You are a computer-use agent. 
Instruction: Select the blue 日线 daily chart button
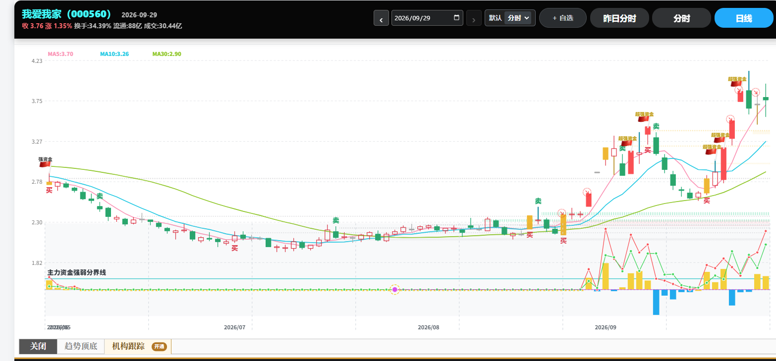(744, 18)
